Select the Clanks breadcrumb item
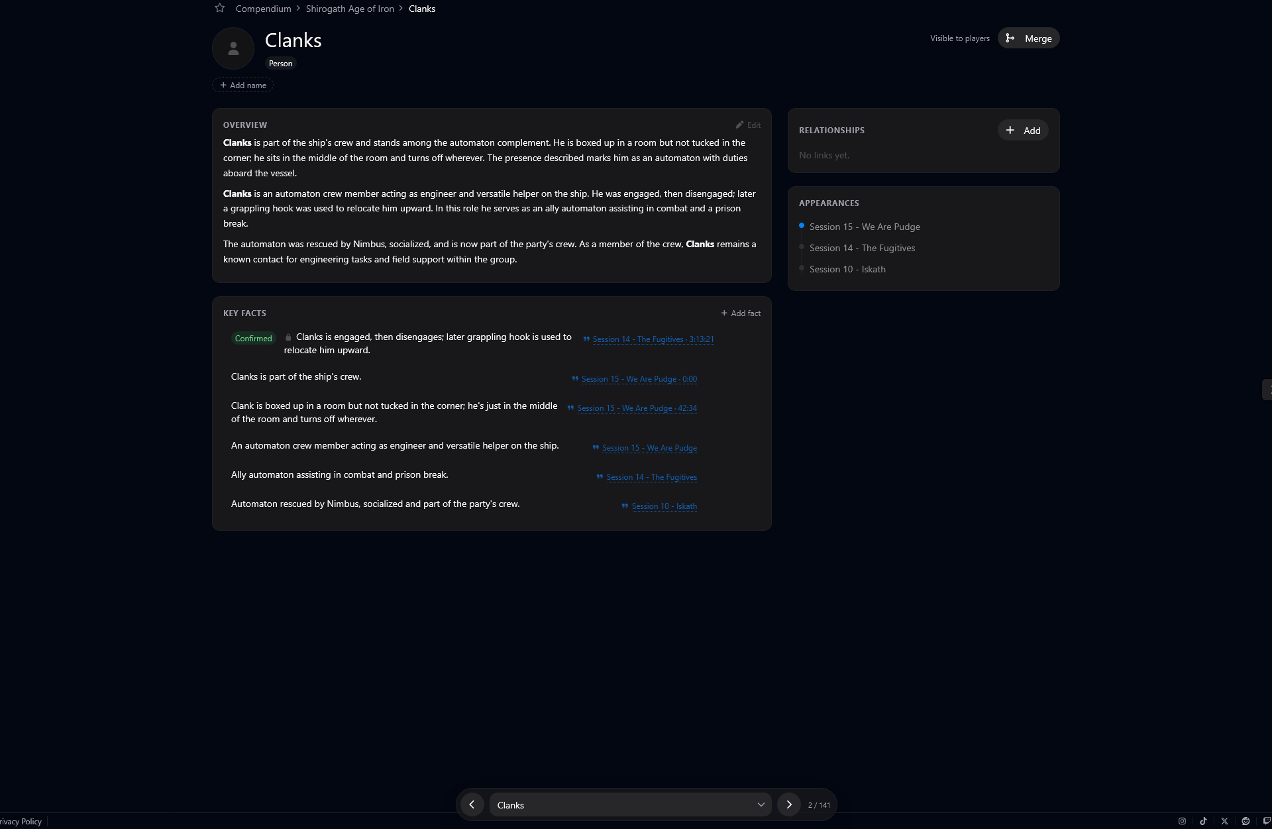1272x829 pixels. click(x=422, y=9)
